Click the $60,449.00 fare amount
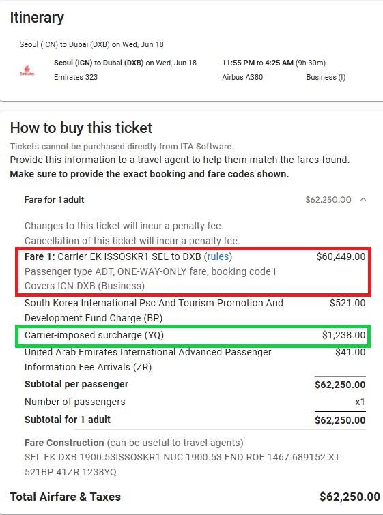Viewport: 383px width, 515px height. (x=341, y=256)
